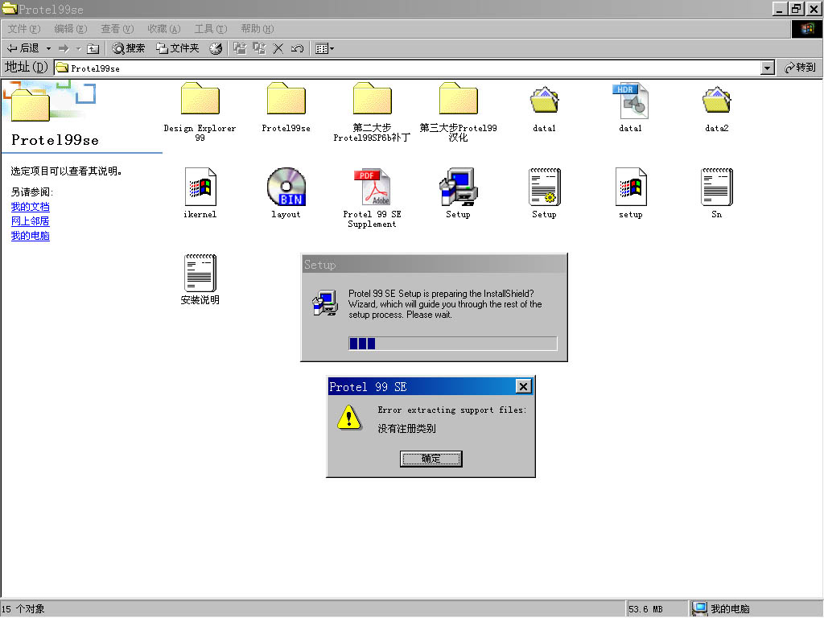The image size is (824, 618).
Task: Open the 我的电脑 link in the left pane
Action: [30, 236]
